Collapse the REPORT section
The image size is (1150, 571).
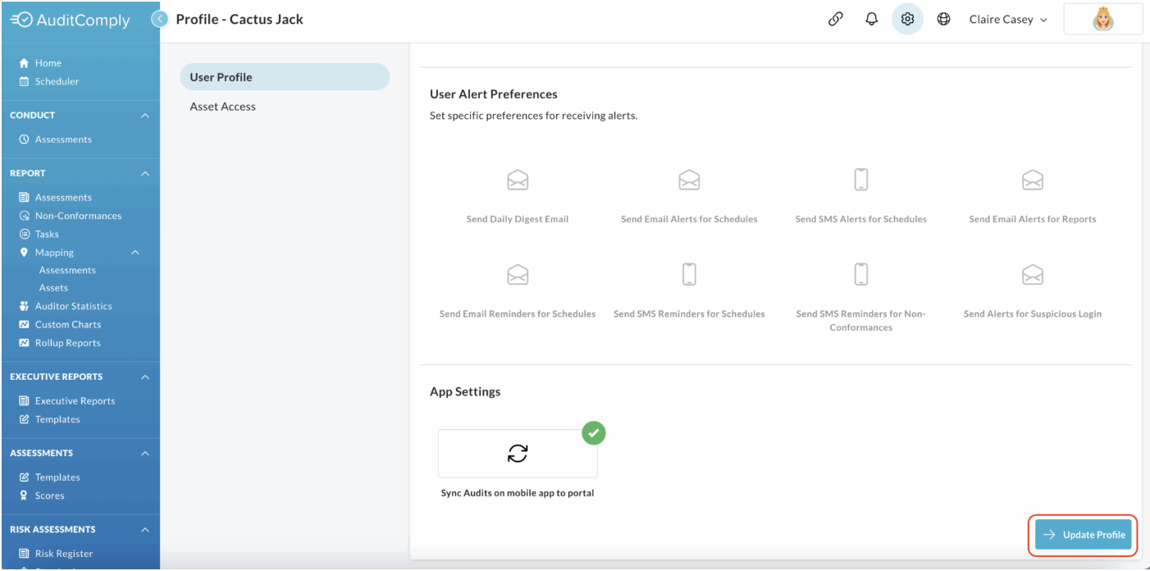pos(145,173)
